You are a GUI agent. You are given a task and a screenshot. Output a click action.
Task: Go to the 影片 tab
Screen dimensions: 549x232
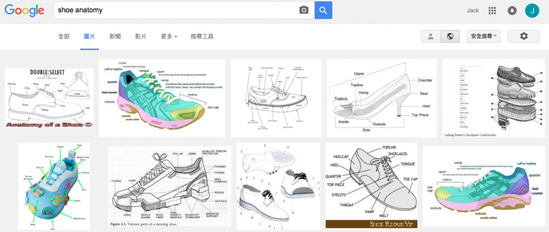click(140, 36)
